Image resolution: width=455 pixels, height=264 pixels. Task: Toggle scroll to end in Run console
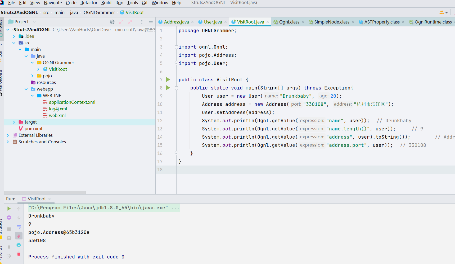click(19, 236)
